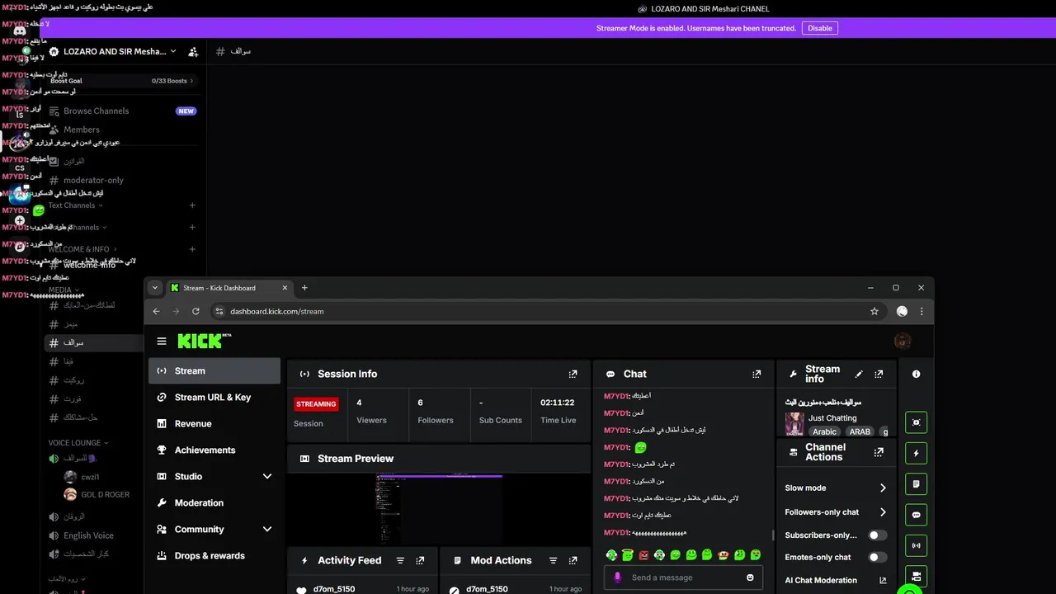
Task: Pop out the Mod Actions panel
Action: [x=573, y=560]
